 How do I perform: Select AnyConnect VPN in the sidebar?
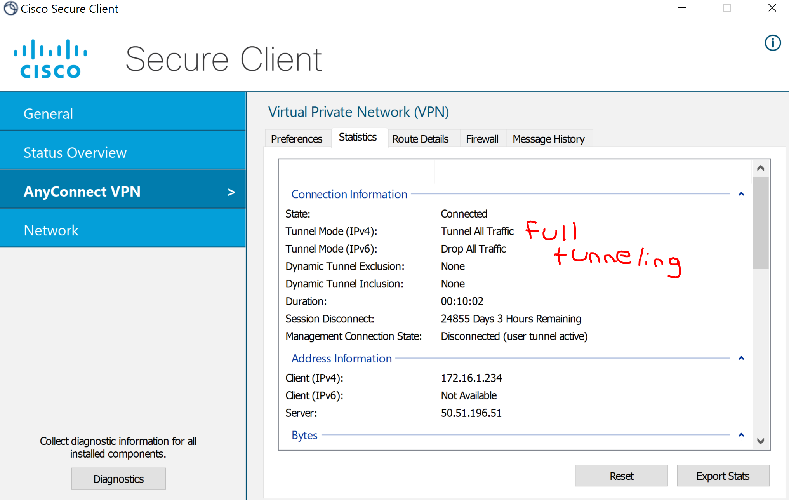pos(123,190)
